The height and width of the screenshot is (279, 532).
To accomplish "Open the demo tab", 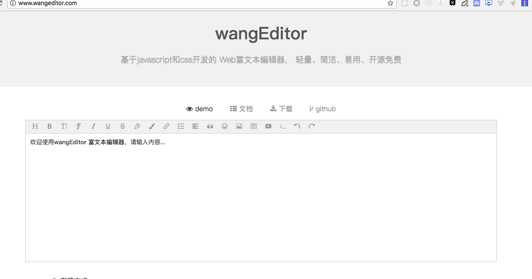I will (199, 109).
